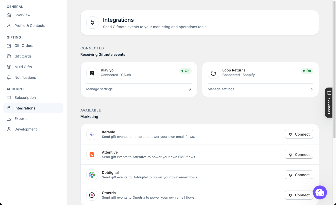Click the Loop Returns logo icon

(x=213, y=73)
